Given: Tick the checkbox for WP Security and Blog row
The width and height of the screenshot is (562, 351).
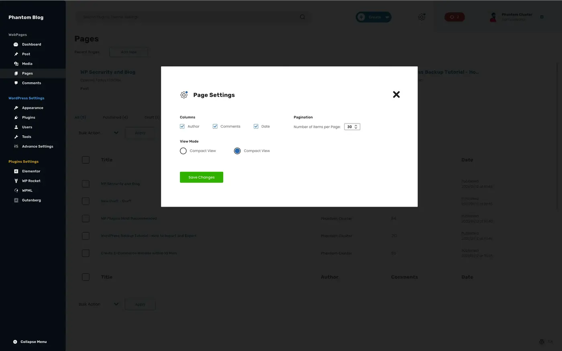Looking at the screenshot, I should pyautogui.click(x=86, y=184).
